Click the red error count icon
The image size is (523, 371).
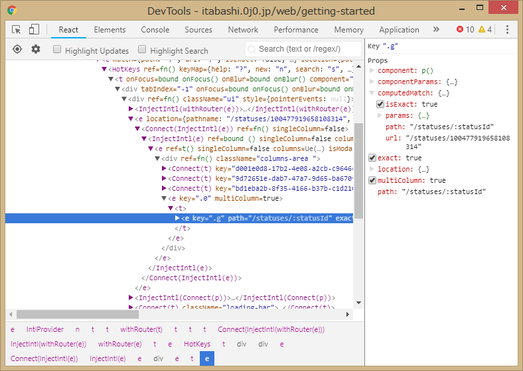coord(460,30)
